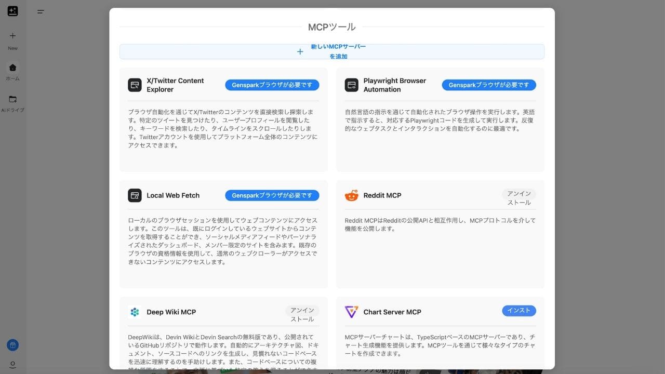665x374 pixels.
Task: Toggle the sidebar collapse menu icon
Action: pos(41,11)
